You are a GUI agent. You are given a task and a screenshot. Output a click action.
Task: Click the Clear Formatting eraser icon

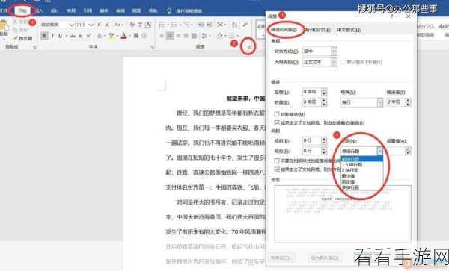click(x=132, y=25)
